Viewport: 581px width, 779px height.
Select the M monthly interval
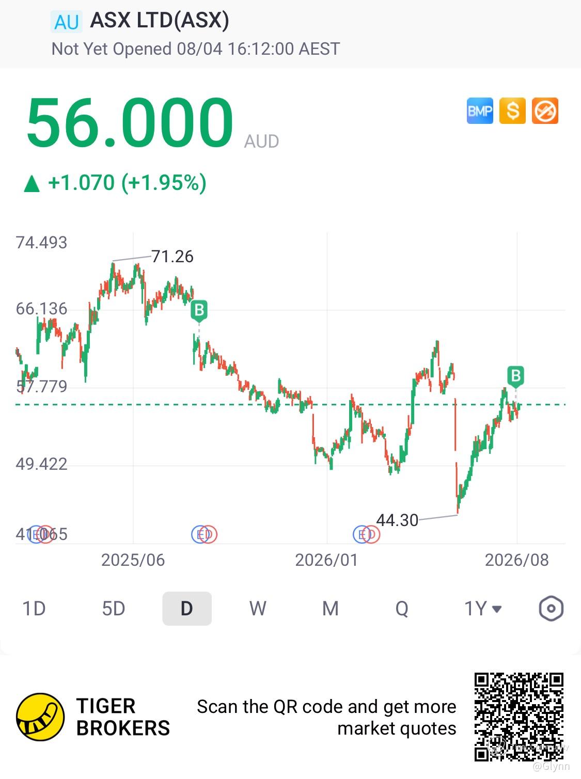point(331,609)
